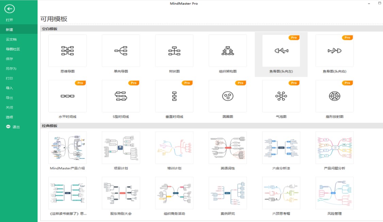383x222 pixels.
Task: Choose the 组织架构图 template icon
Action: pos(228,50)
